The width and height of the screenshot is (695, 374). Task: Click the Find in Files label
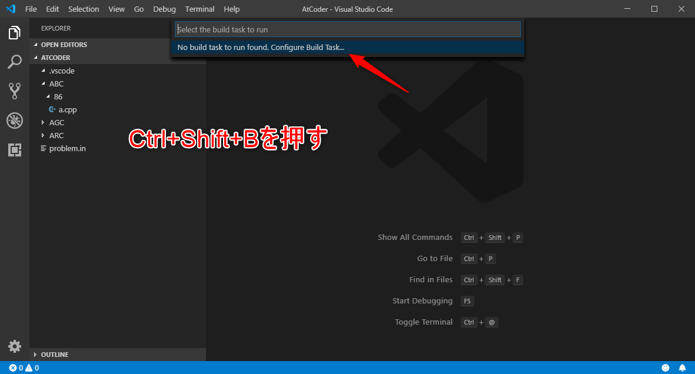pyautogui.click(x=431, y=279)
